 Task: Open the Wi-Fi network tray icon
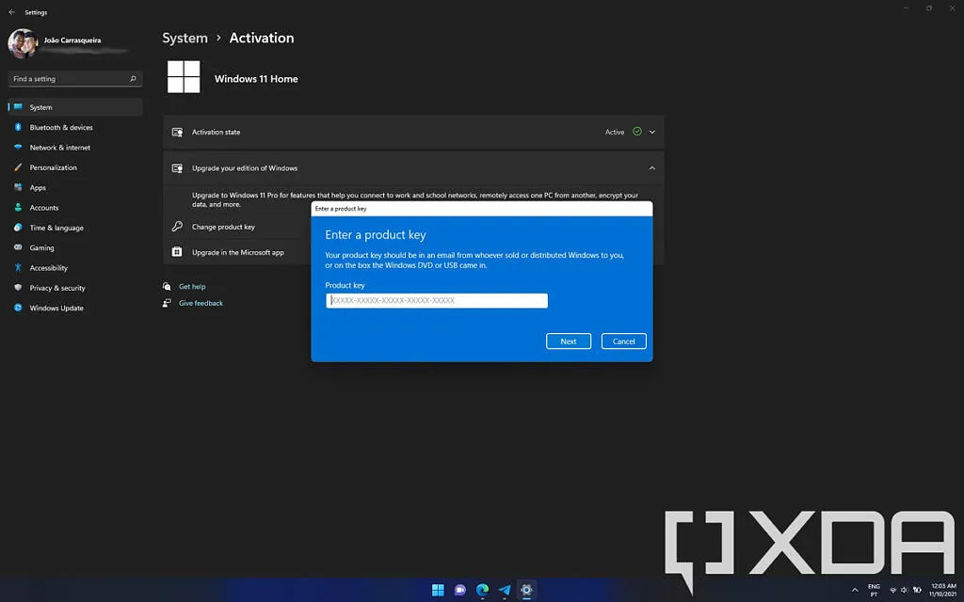tap(892, 591)
